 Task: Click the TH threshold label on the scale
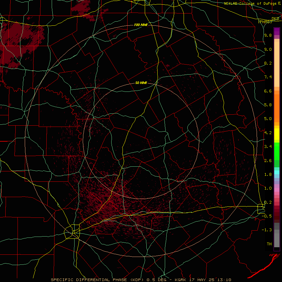tap(269, 244)
